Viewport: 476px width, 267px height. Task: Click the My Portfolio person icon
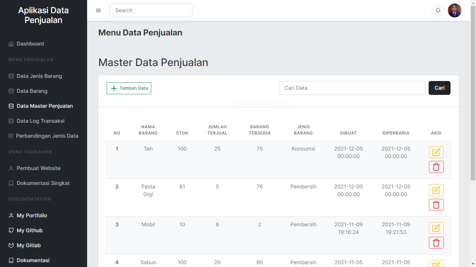(x=11, y=216)
